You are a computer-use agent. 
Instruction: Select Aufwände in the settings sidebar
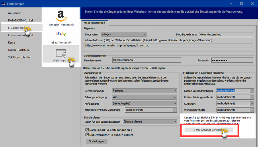(15, 13)
